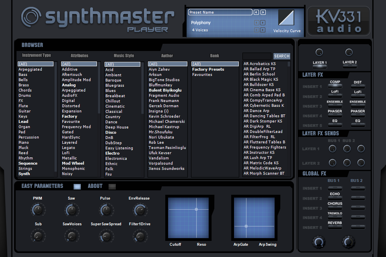
Task: Switch to the ABOUT tab
Action: 112,186
